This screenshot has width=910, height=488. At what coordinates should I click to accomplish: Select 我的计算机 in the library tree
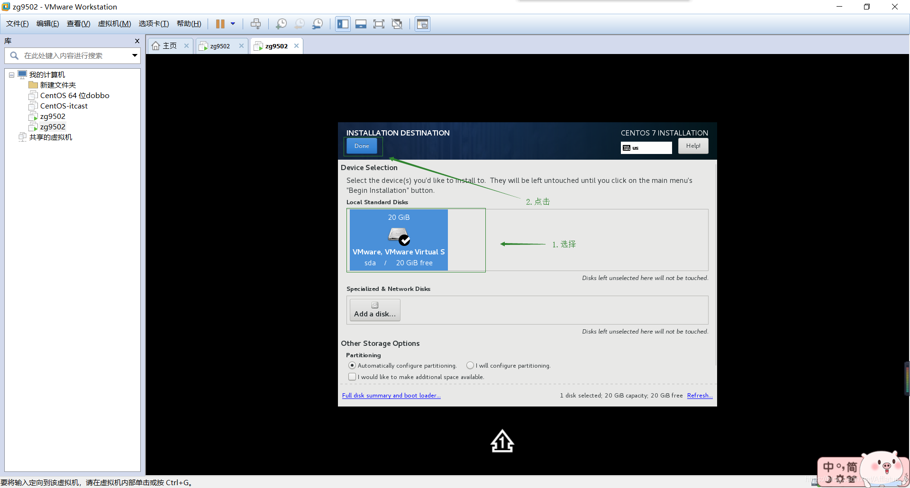pos(47,75)
